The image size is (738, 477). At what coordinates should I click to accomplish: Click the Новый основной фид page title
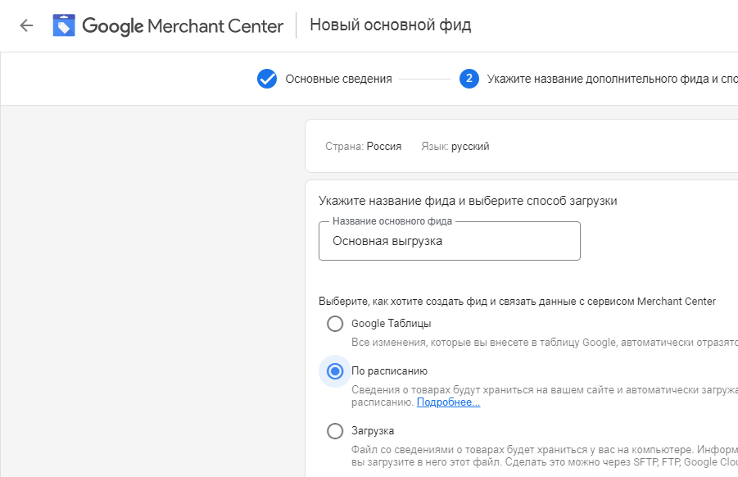pos(390,25)
